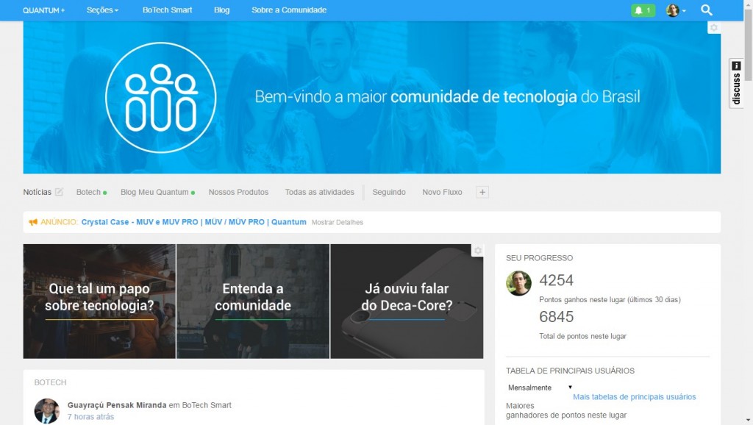Click the banner settings gear icon
Screen dimensions: 753x425
pos(713,28)
